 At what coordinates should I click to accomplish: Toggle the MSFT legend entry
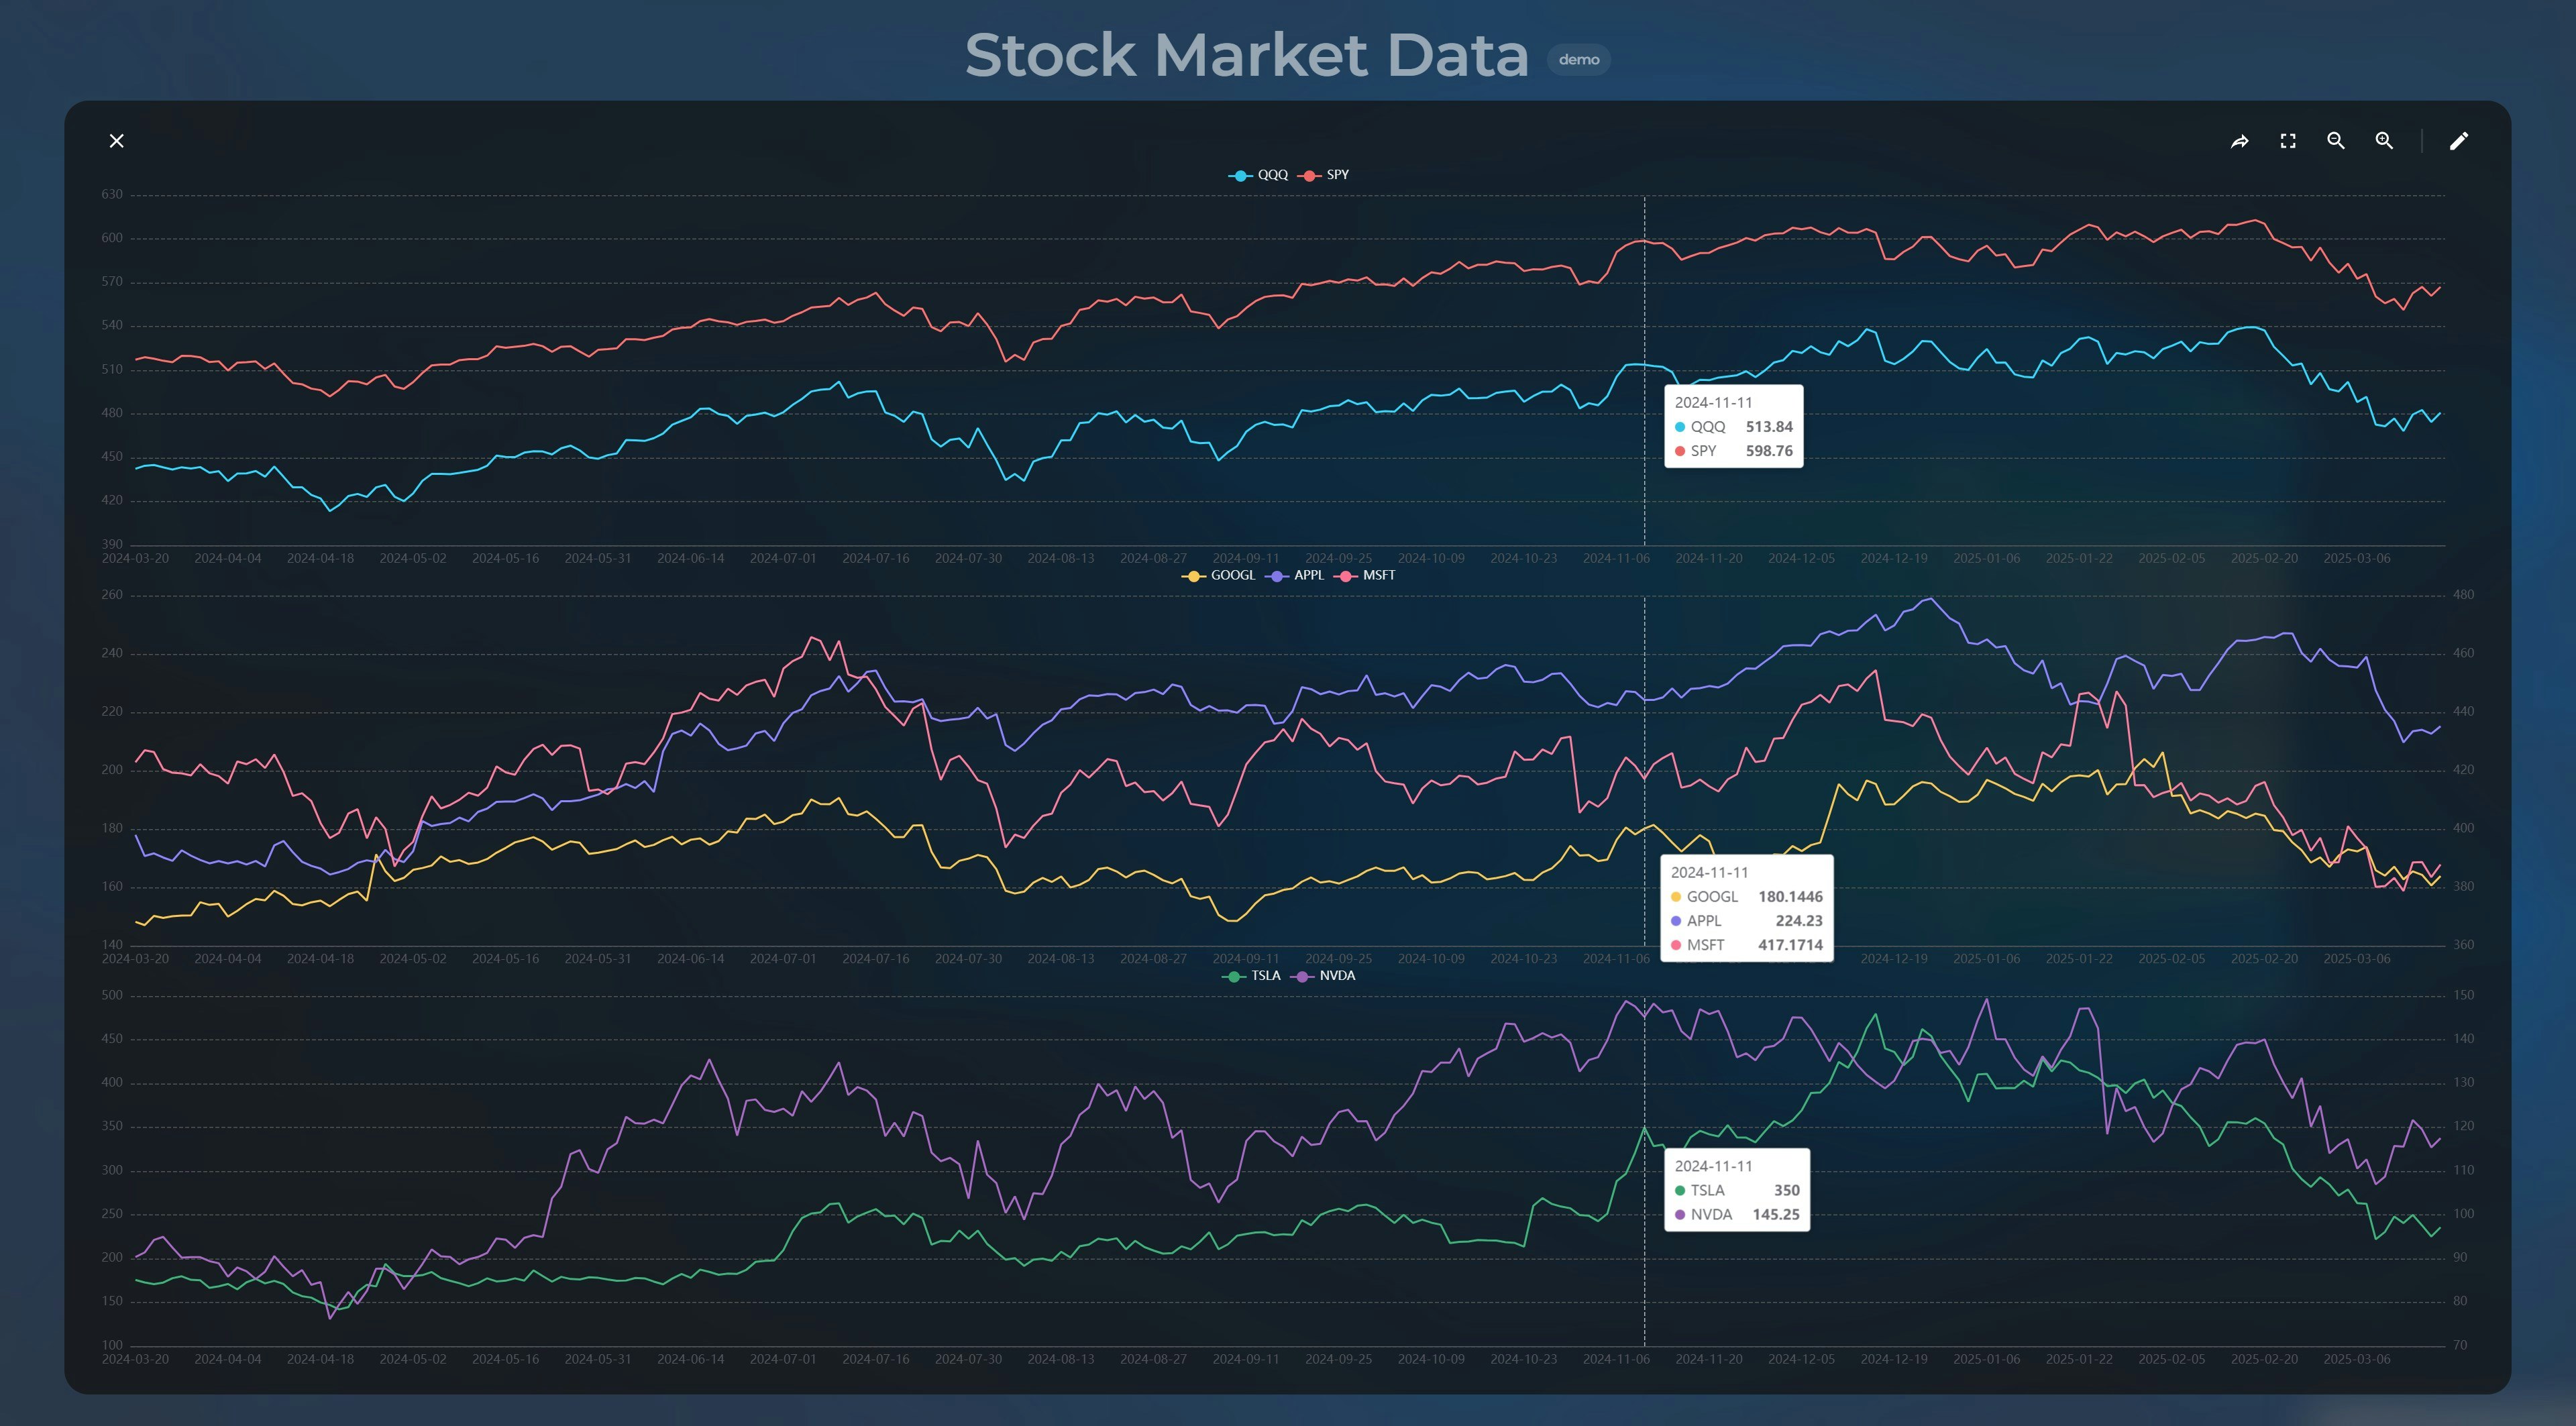[1375, 575]
